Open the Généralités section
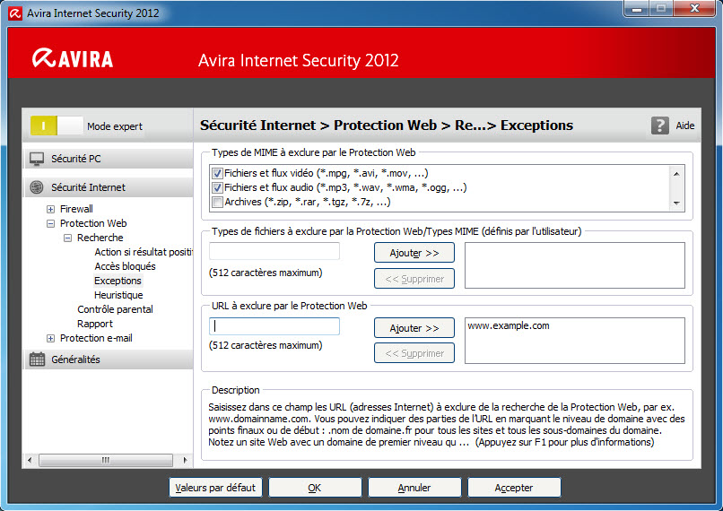Image resolution: width=723 pixels, height=511 pixels. point(109,359)
